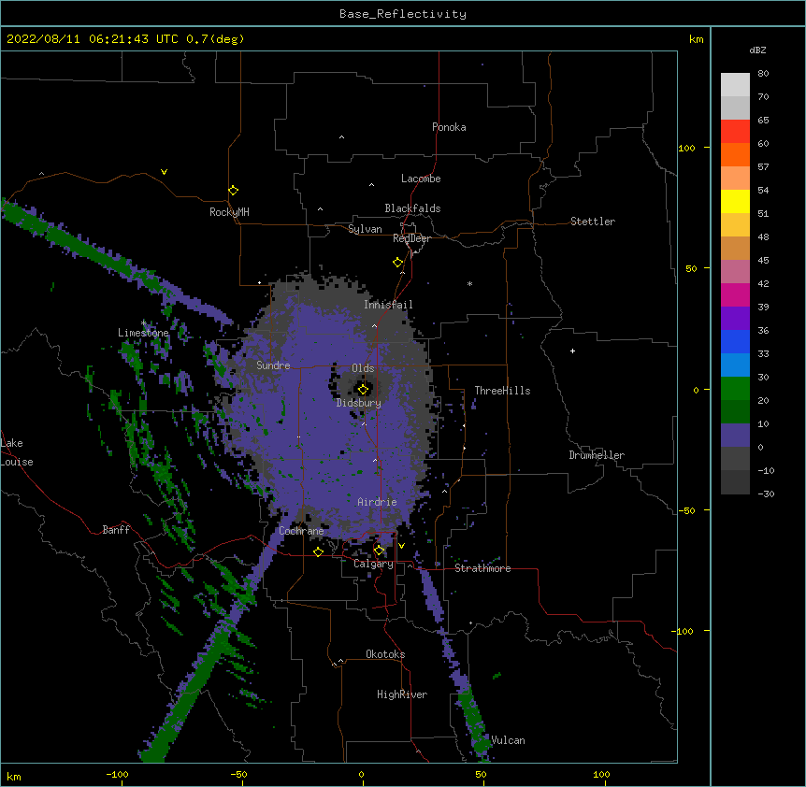Select the light gray 80-70 dBZ legend swatch
This screenshot has width=806, height=787.
pyautogui.click(x=735, y=85)
